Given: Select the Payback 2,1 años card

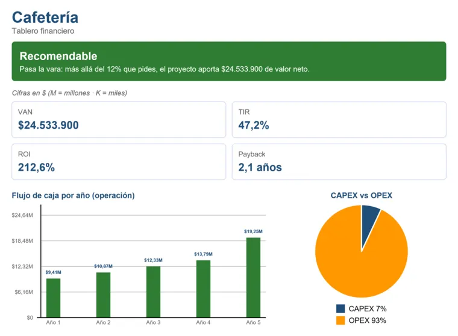Looking at the screenshot, I should point(339,162).
